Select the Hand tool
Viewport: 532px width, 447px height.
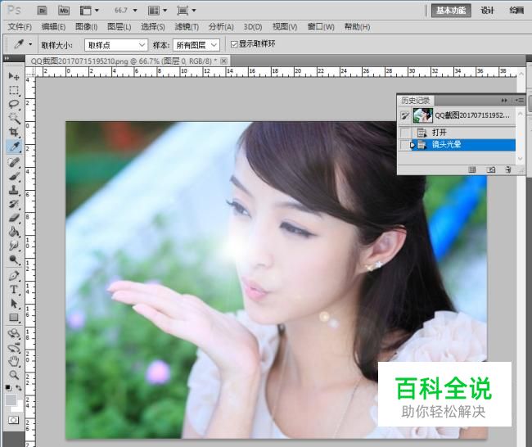tap(14, 362)
